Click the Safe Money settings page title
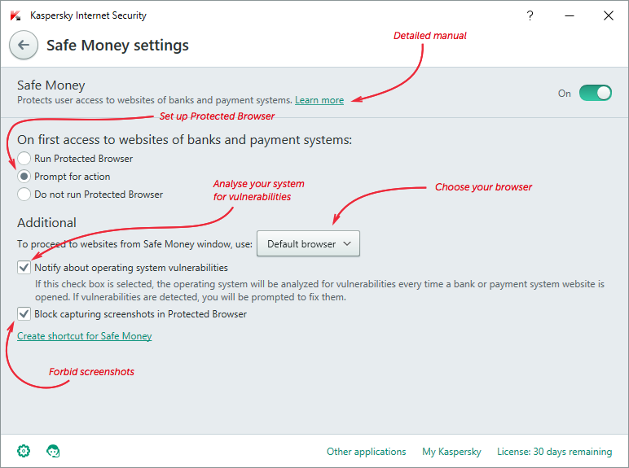Viewport: 629px width, 468px height. (x=117, y=46)
